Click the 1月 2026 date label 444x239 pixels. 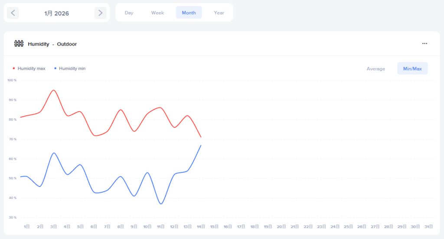[x=56, y=13]
